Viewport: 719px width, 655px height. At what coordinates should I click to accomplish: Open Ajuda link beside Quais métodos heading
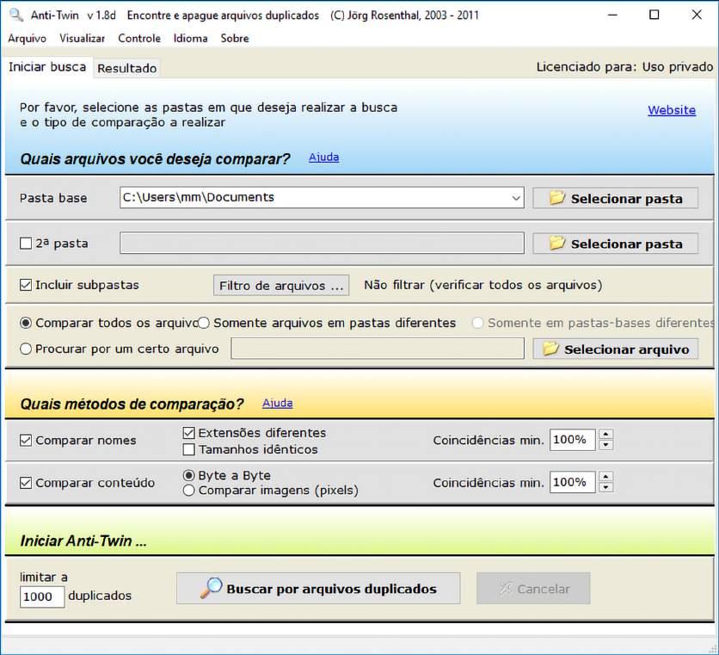(278, 404)
